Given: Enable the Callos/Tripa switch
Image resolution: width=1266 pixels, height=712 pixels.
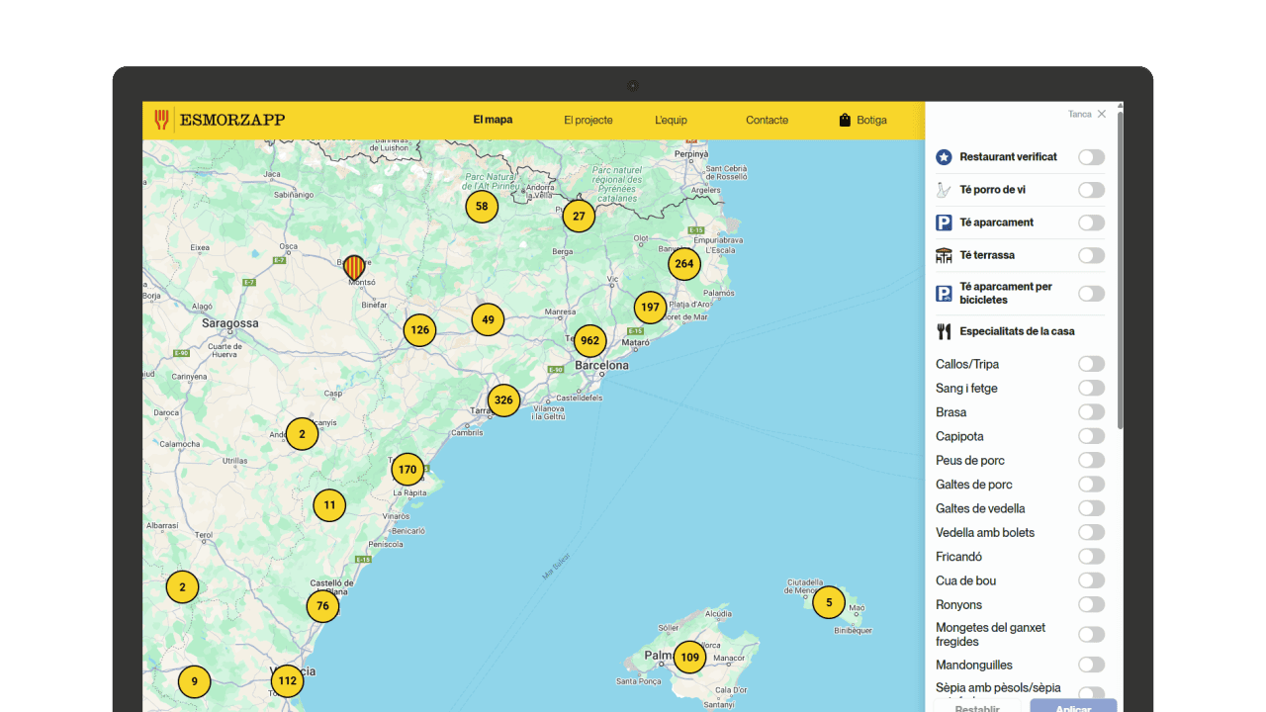Looking at the screenshot, I should click(1092, 364).
